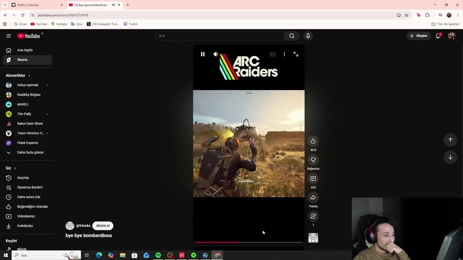Expand the Siz section

coord(11,168)
